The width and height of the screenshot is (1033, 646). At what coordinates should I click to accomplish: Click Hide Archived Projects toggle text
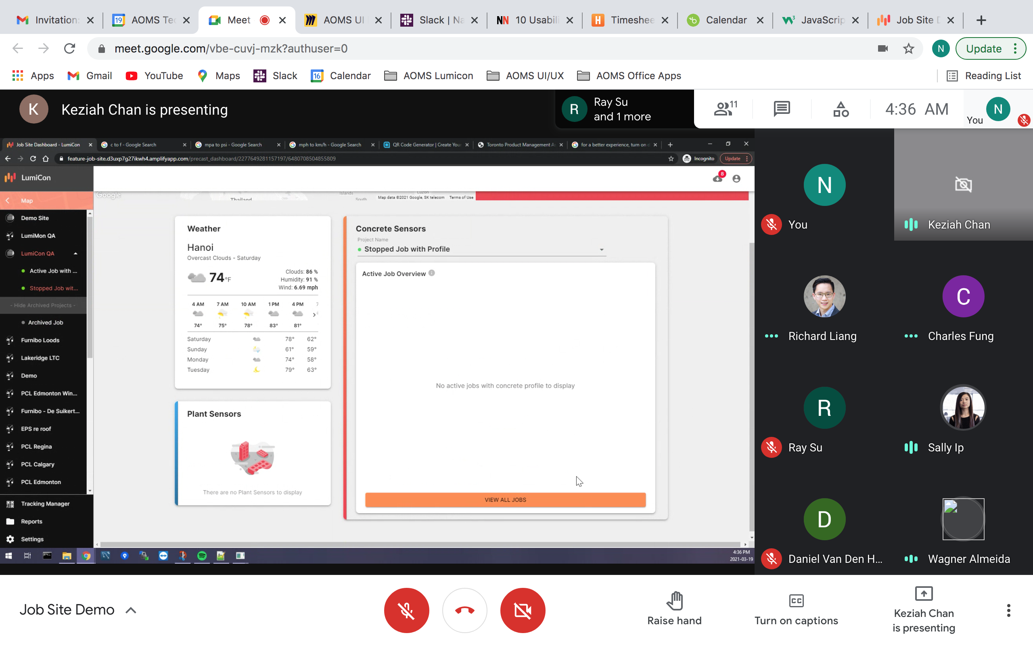(x=43, y=305)
